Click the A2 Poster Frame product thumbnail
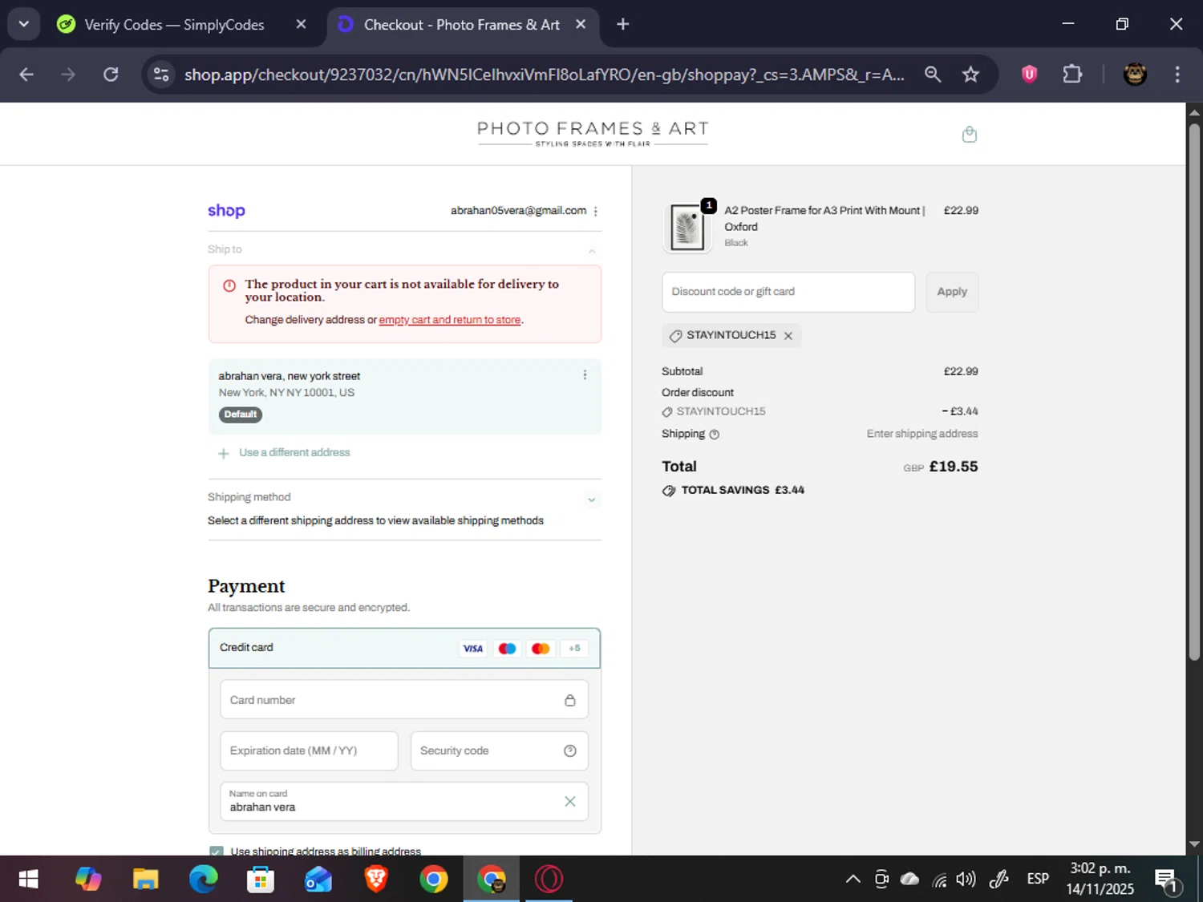This screenshot has height=902, width=1203. coord(687,228)
